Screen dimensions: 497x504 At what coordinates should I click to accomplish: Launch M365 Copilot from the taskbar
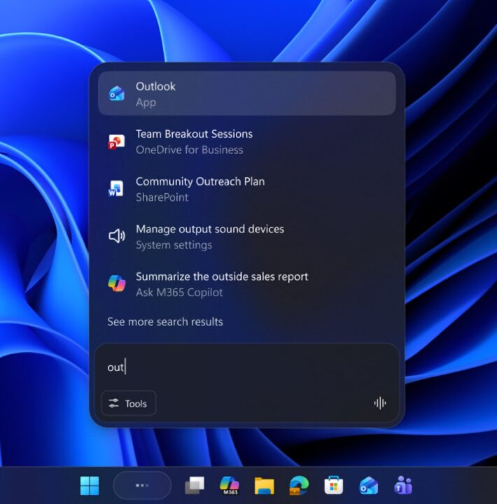(229, 486)
